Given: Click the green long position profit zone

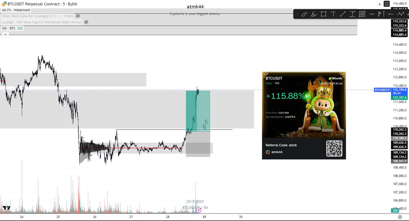Looking at the screenshot, I should click(x=198, y=110).
